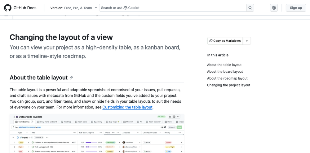Click the In this article label
The width and height of the screenshot is (310, 153).
tap(218, 55)
